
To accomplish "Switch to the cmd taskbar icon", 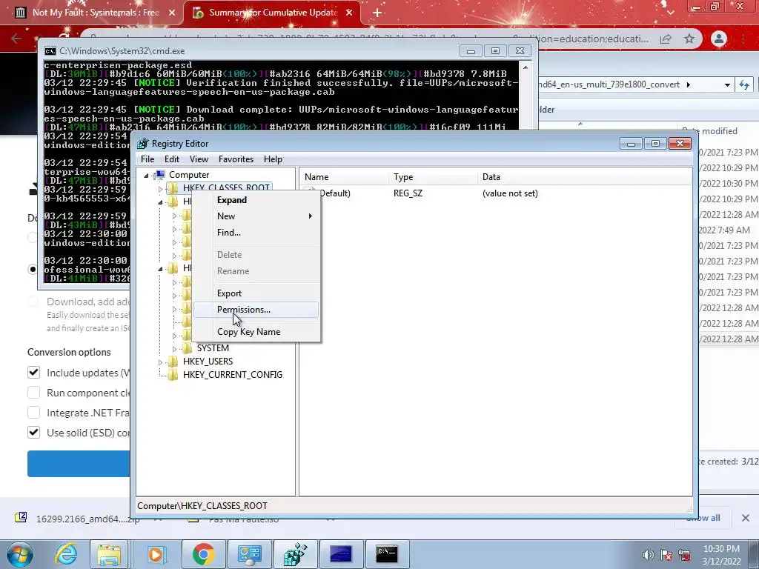I will tap(387, 554).
